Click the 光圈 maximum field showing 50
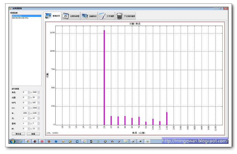 (x=35, y=98)
